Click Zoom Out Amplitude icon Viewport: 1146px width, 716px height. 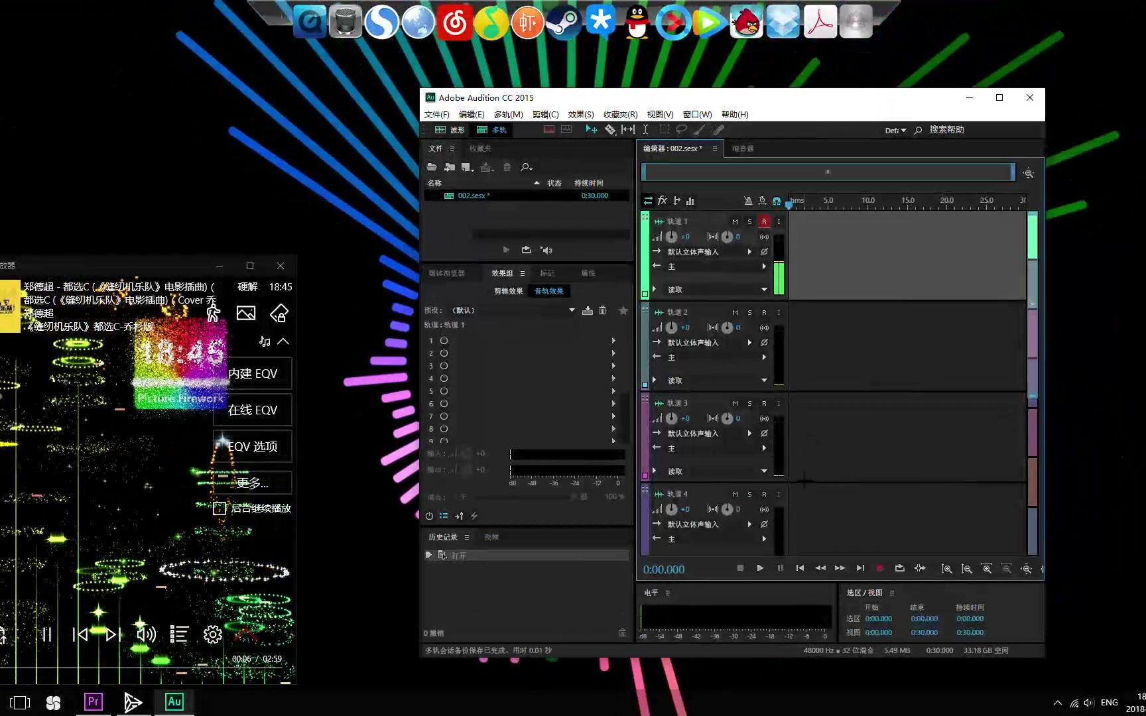coord(967,569)
